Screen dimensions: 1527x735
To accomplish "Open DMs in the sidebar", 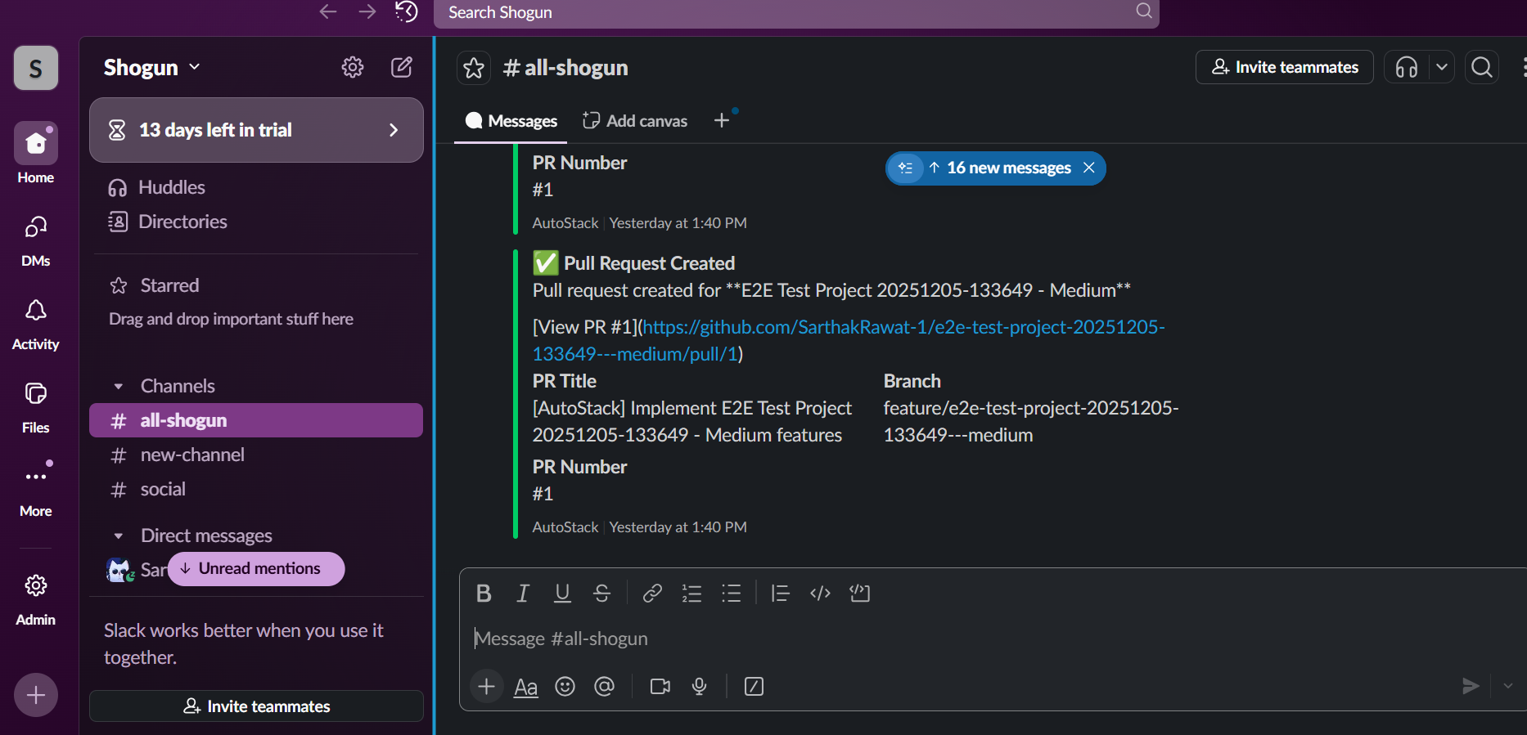I will point(36,241).
